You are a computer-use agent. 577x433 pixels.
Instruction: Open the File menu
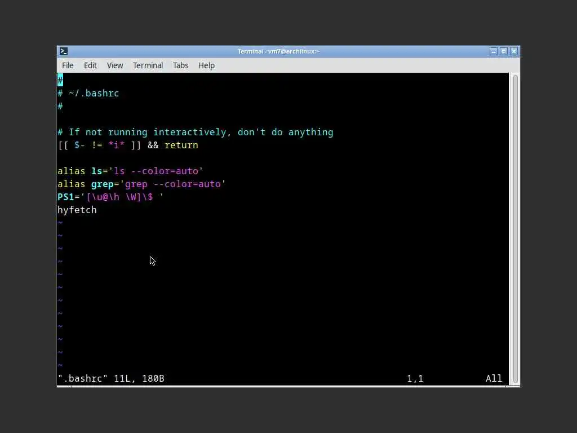coord(68,65)
